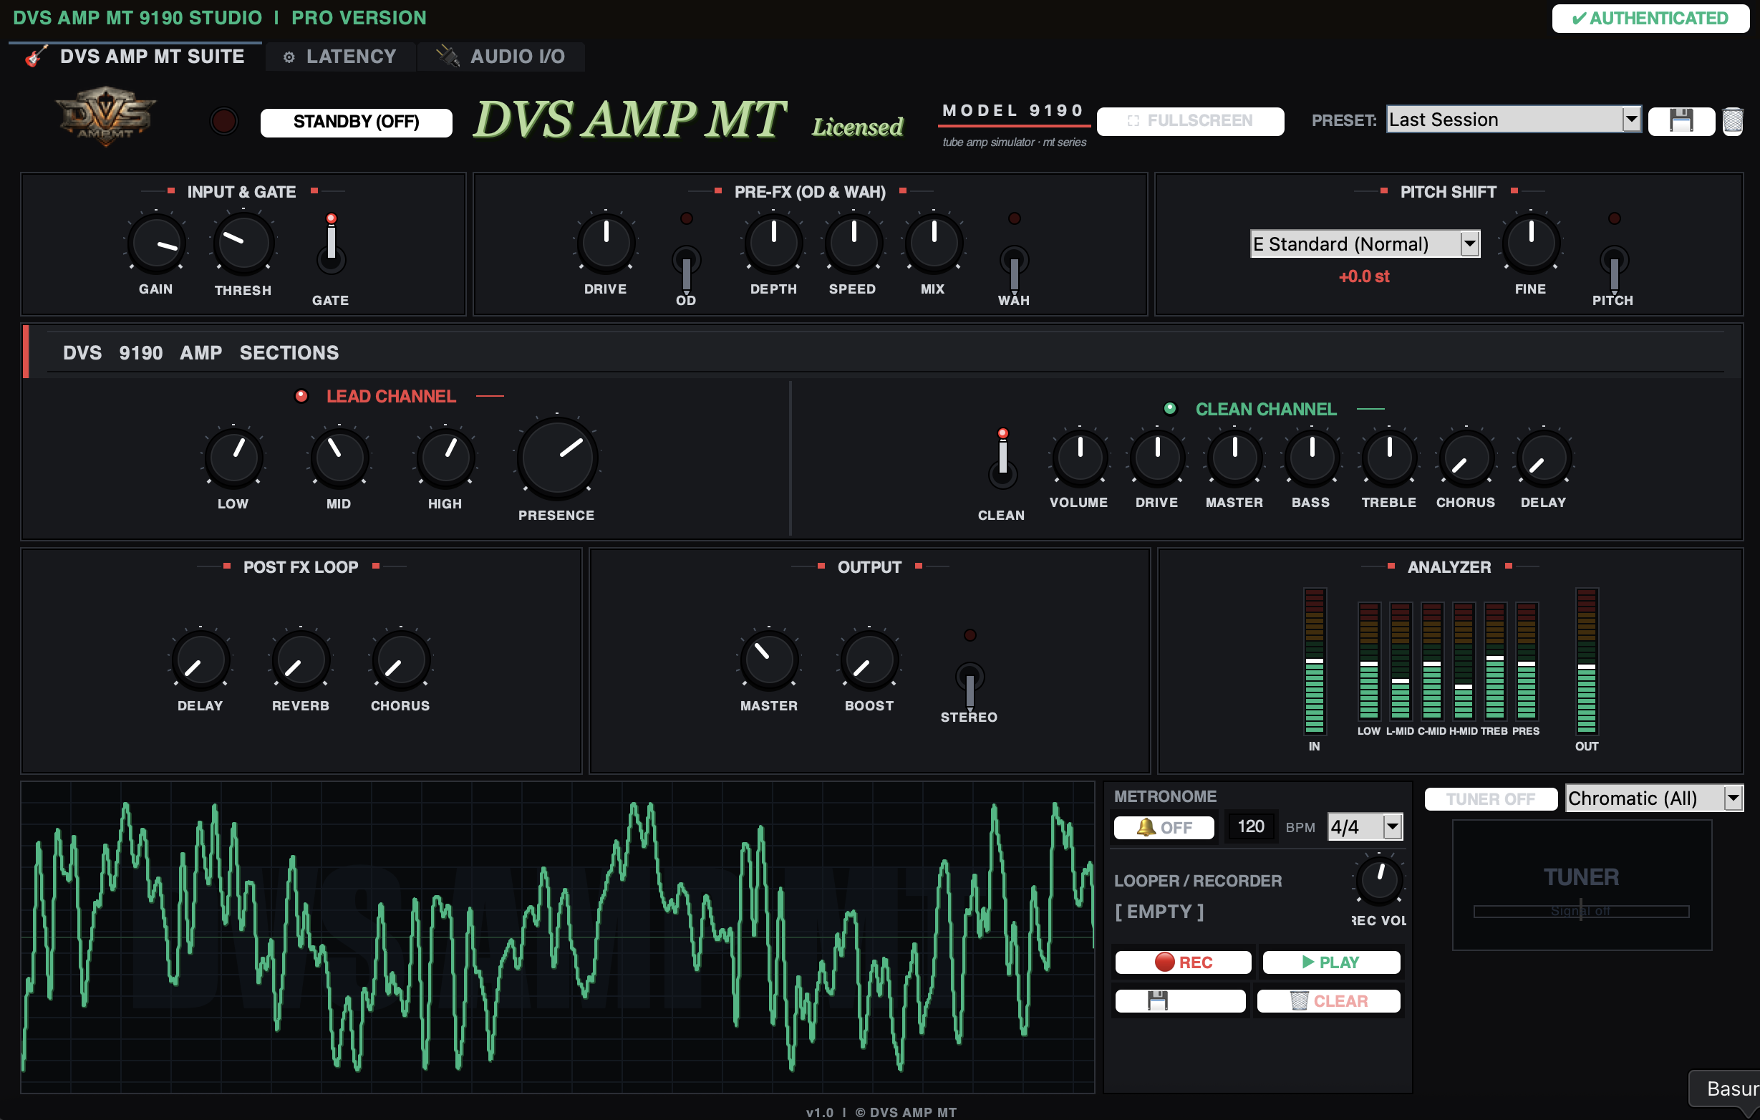Toggle the Tuner Off button
Viewport: 1760px width, 1120px height.
1490,798
